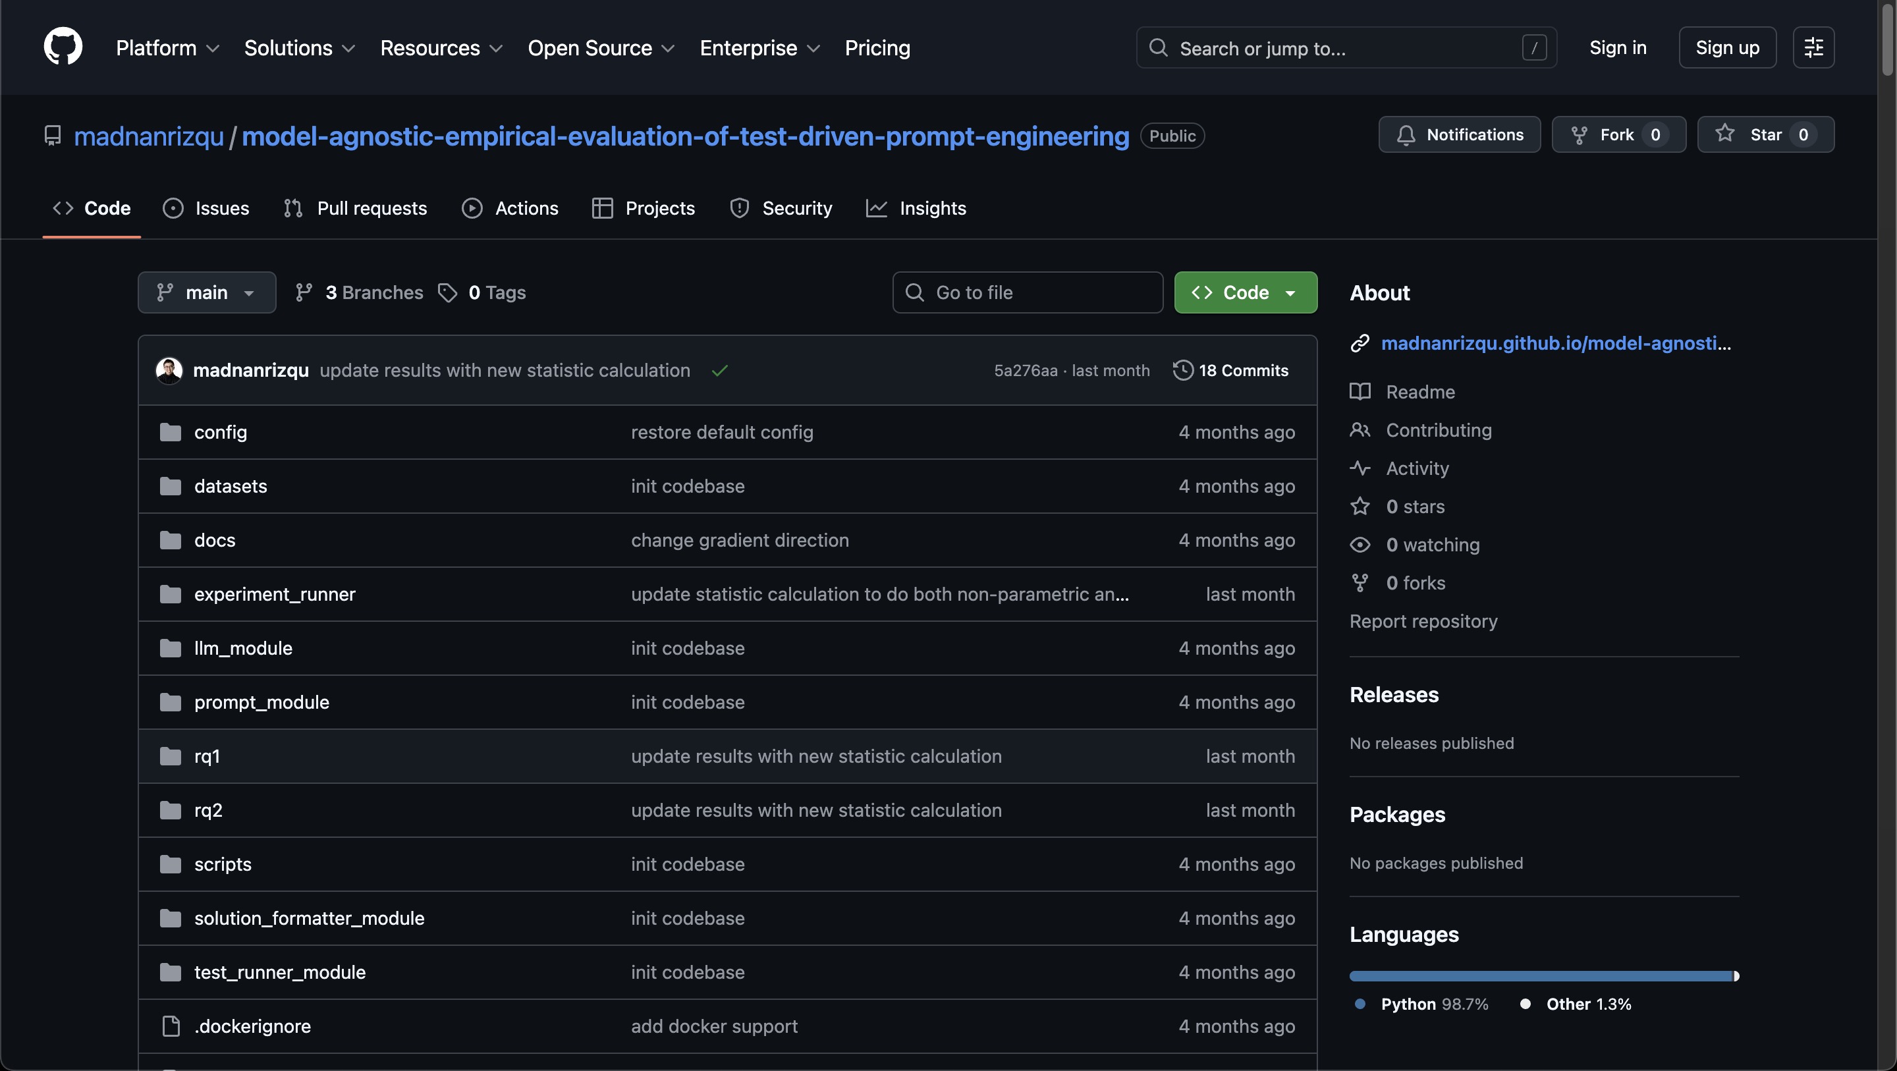The image size is (1897, 1071).
Task: Switch to the Pull requests tab
Action: 356,208
